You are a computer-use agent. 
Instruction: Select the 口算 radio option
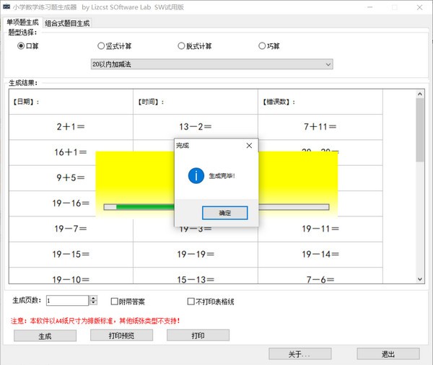pos(21,46)
